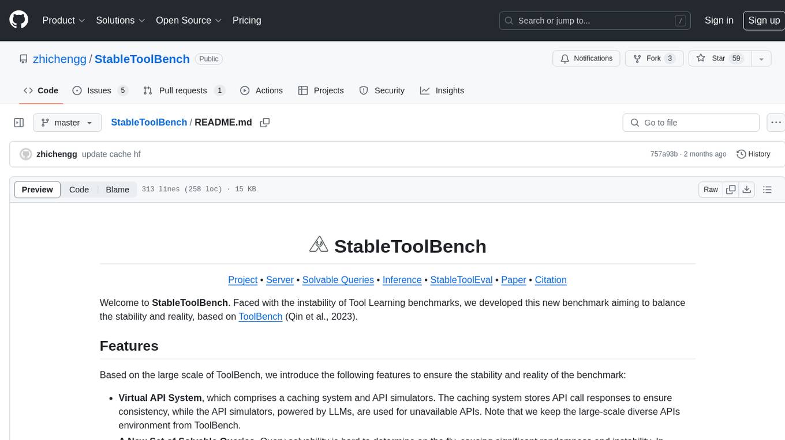This screenshot has width=785, height=440.
Task: Open the README outline list
Action: pyautogui.click(x=767, y=189)
